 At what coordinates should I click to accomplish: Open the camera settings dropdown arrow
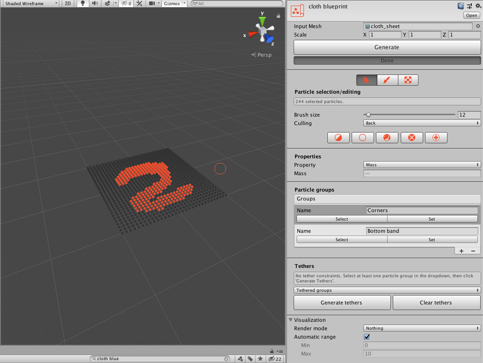[159, 3]
